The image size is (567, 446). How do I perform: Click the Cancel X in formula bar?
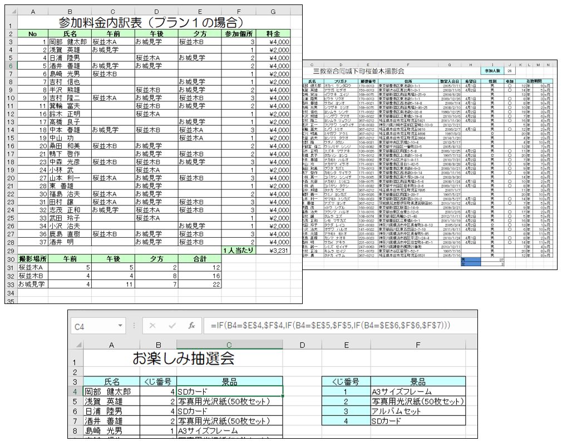152,326
